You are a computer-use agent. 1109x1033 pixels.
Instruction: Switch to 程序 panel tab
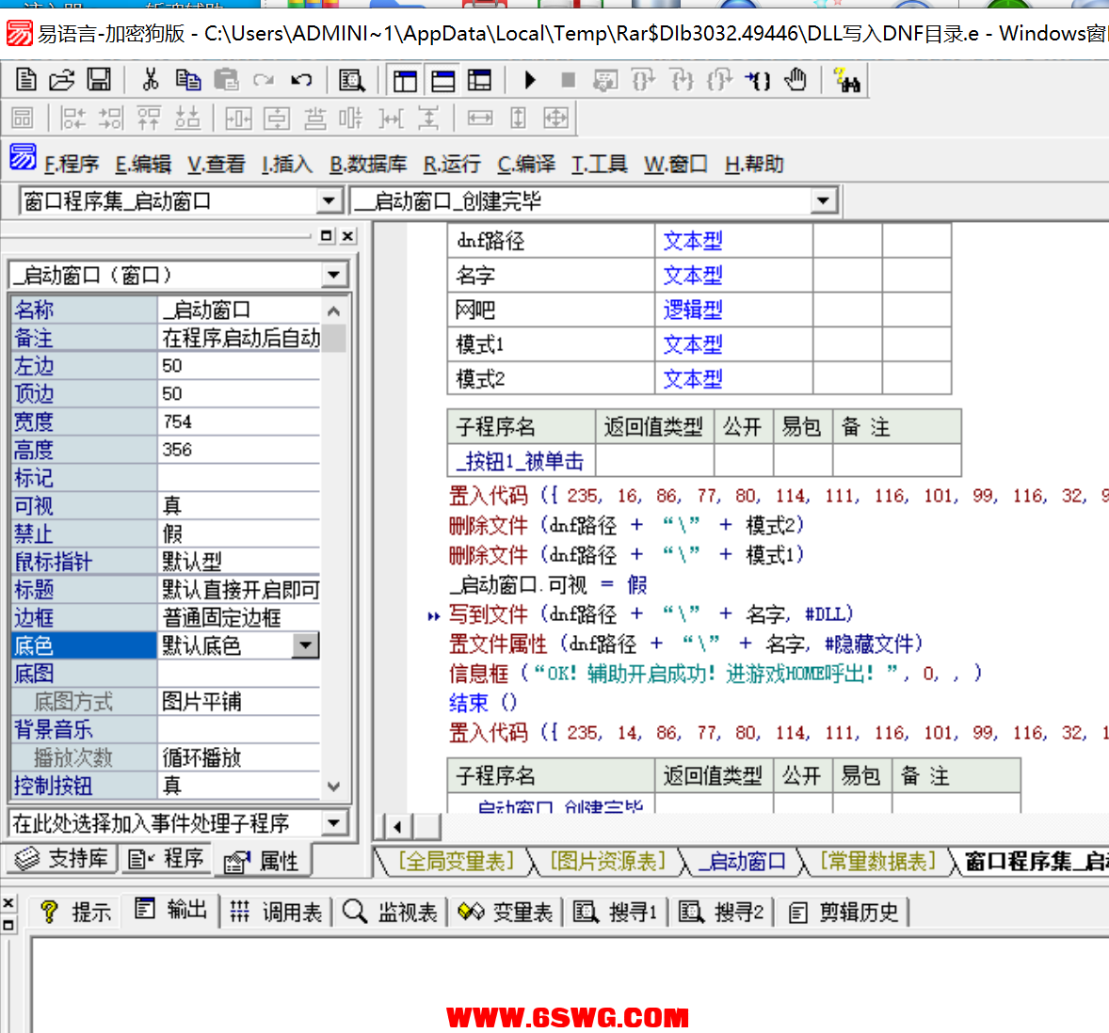[x=167, y=858]
